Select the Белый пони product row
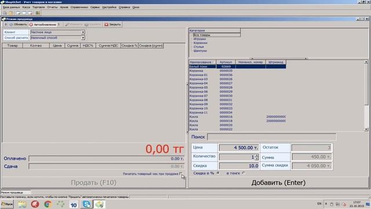Screen dimensions: 371x209 point(237,67)
